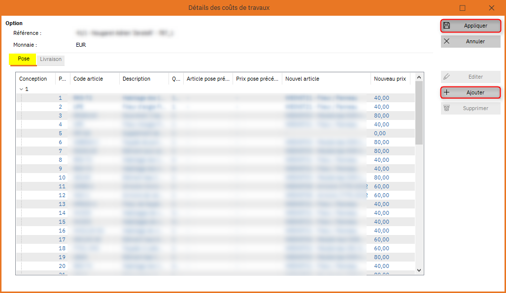
Task: Click the 80,00 price in row 19
Action: point(381,257)
